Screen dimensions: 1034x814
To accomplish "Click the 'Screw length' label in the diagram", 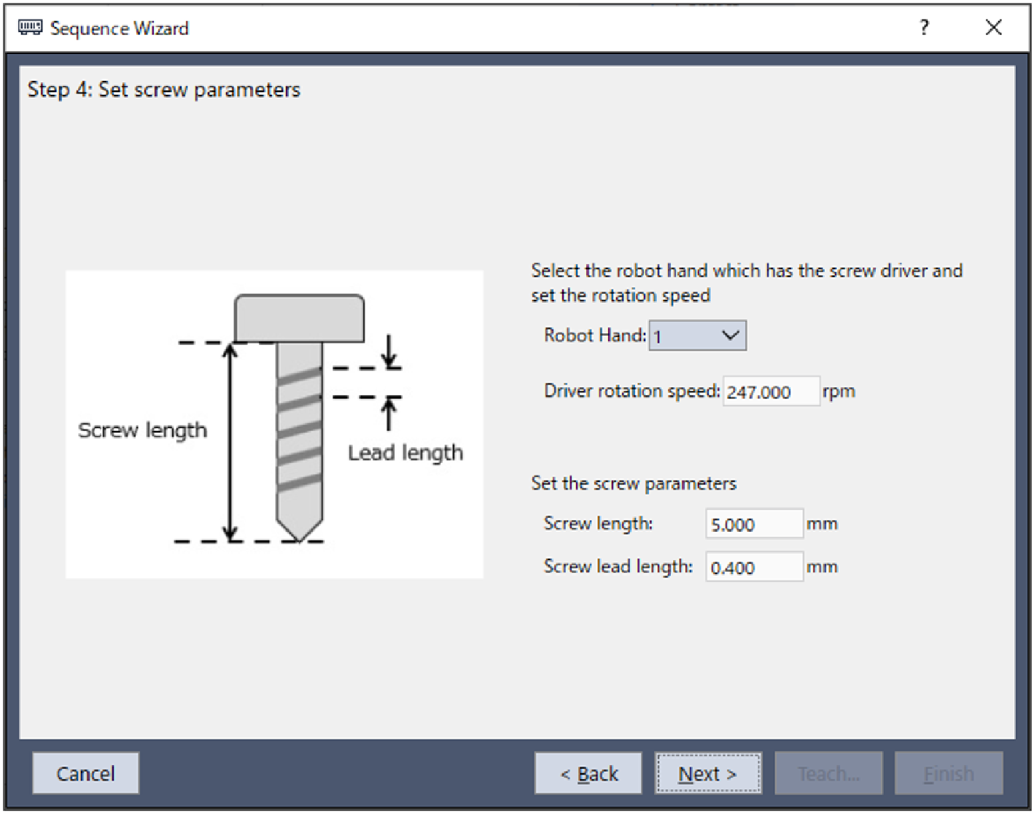I will [x=142, y=430].
